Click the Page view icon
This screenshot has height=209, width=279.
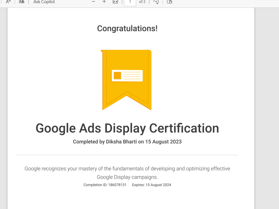click(x=170, y=2)
